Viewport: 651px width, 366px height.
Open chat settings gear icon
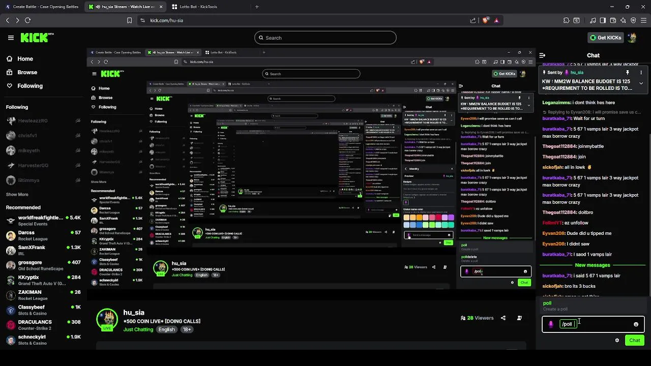pos(617,341)
